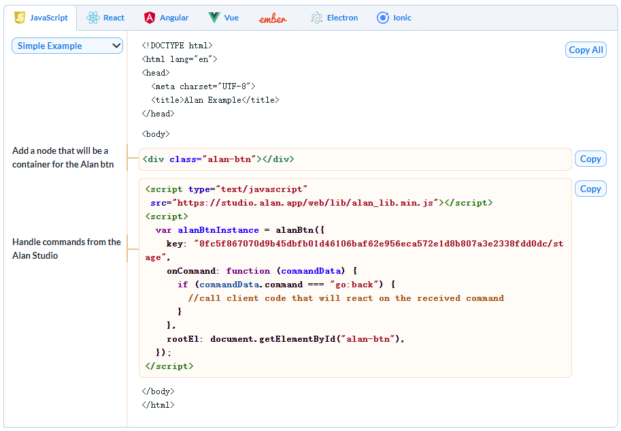Click the JavaScript logo icon
The width and height of the screenshot is (621, 431).
pos(20,18)
